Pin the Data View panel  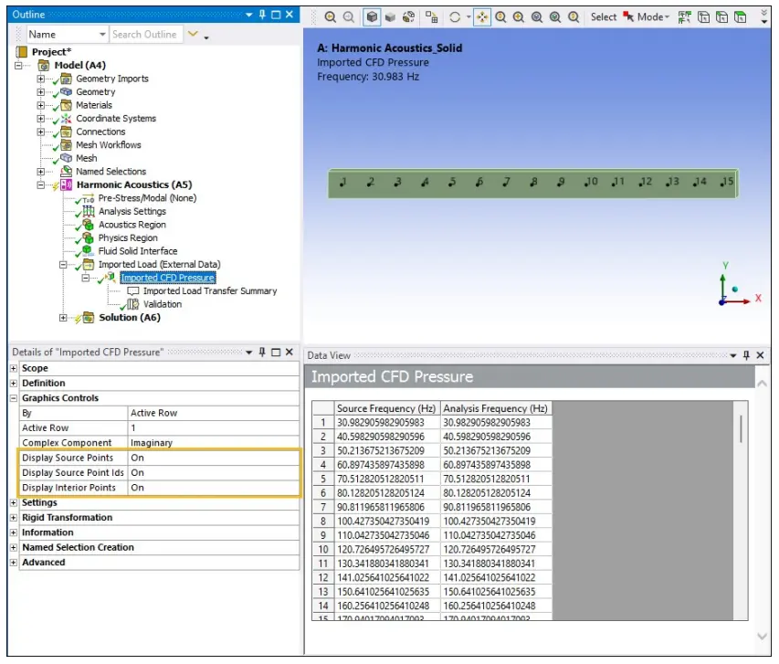746,355
